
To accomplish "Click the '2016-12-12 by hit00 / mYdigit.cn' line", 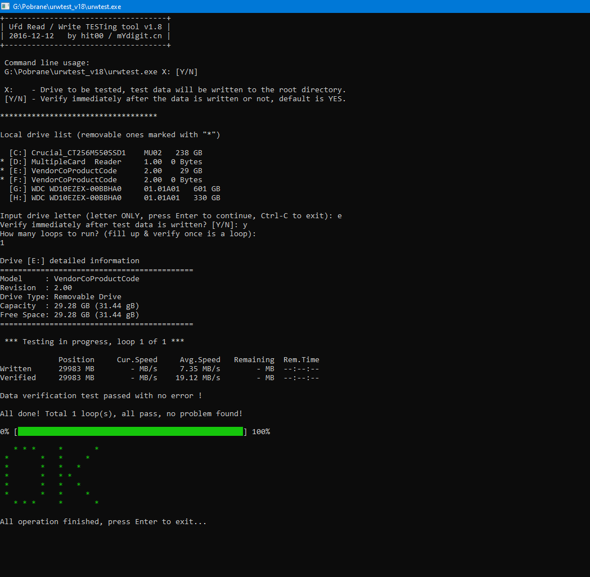I will click(x=85, y=36).
